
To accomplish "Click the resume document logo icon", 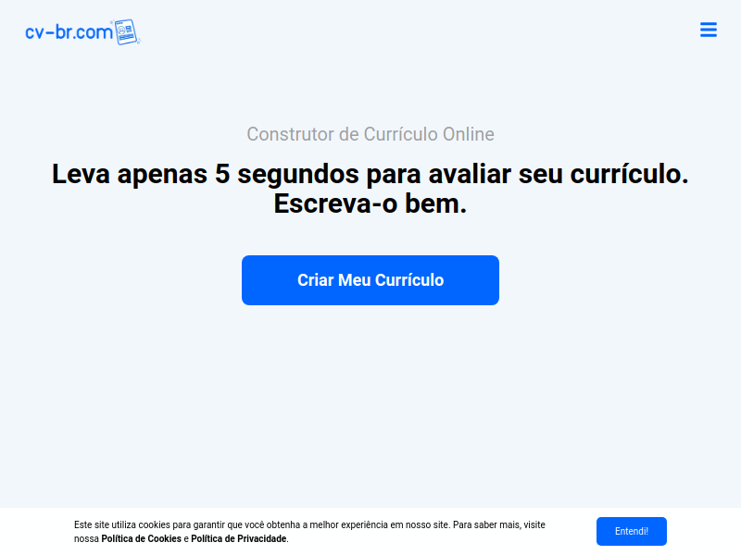I will pos(126,32).
